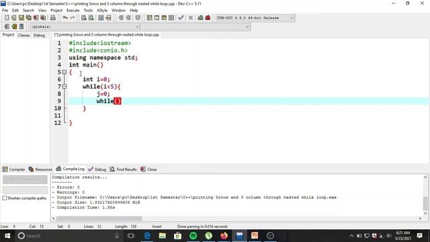Image resolution: width=430 pixels, height=242 pixels.
Task: Open the Compiler bottom panel tab
Action: (x=13, y=169)
